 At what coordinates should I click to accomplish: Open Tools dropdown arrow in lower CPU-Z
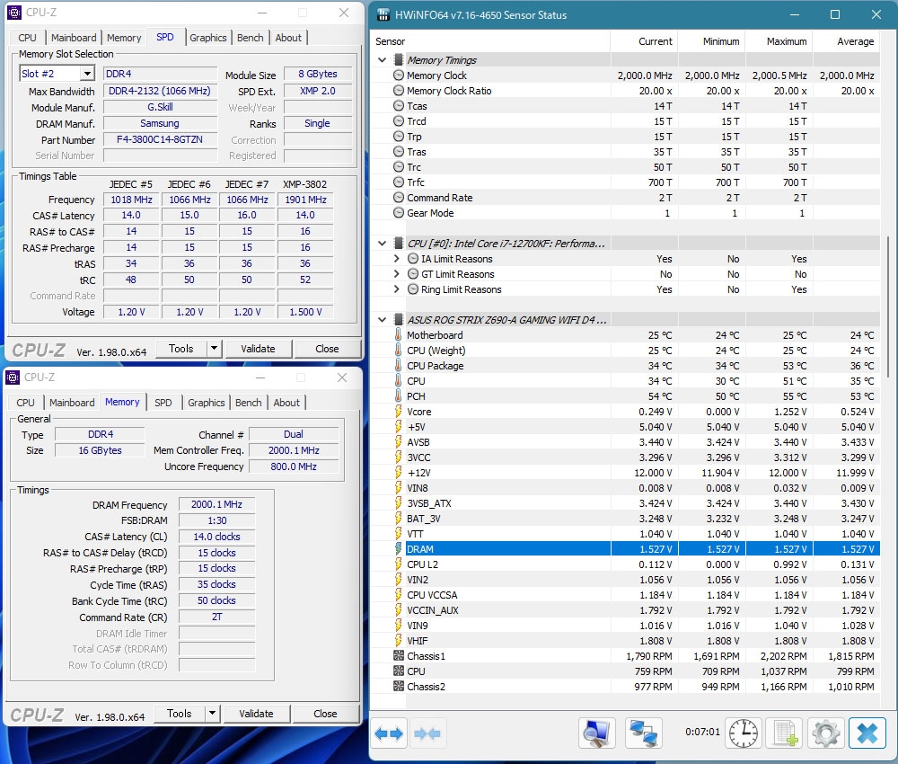pos(212,713)
